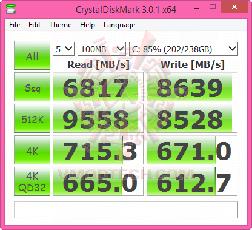
Task: Select the 4K read result 715.3
Action: (98, 150)
